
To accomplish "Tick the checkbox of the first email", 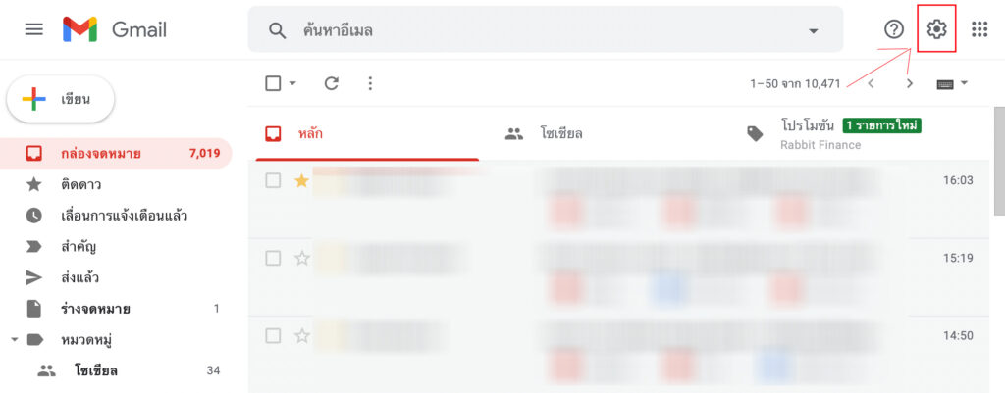I will click(273, 180).
